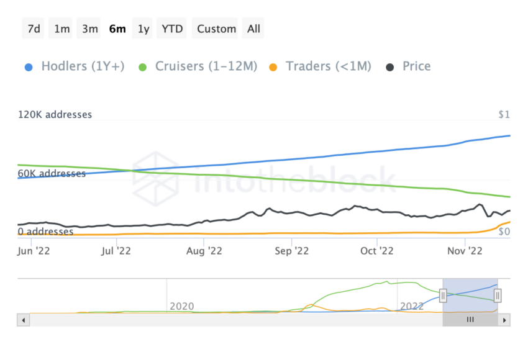
Task: Open the Custom date range
Action: coord(216,29)
